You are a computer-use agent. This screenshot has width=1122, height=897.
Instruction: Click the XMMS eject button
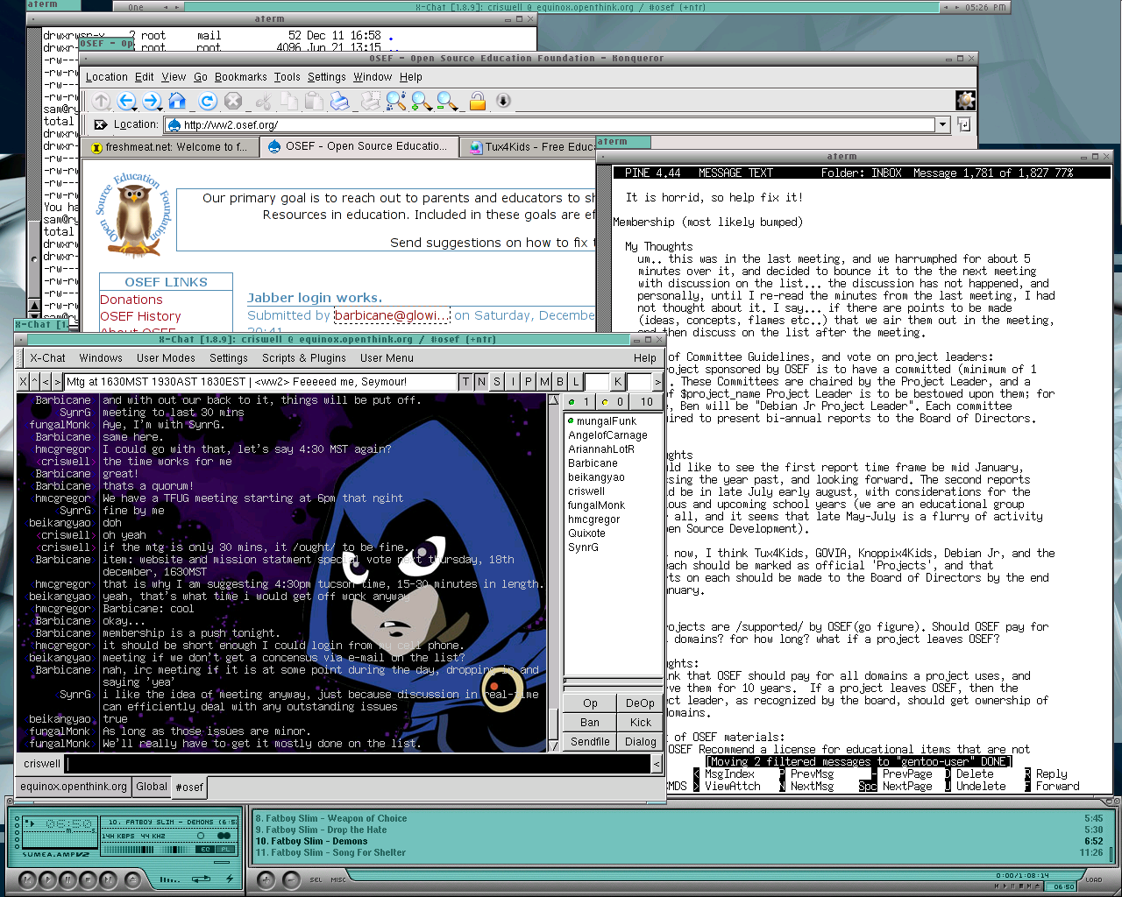point(133,880)
